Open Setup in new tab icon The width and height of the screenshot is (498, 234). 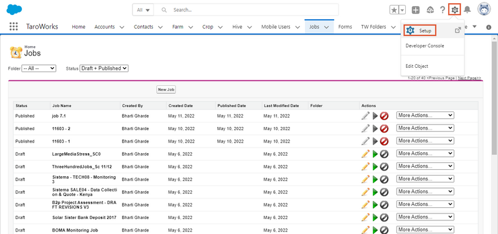pyautogui.click(x=458, y=30)
